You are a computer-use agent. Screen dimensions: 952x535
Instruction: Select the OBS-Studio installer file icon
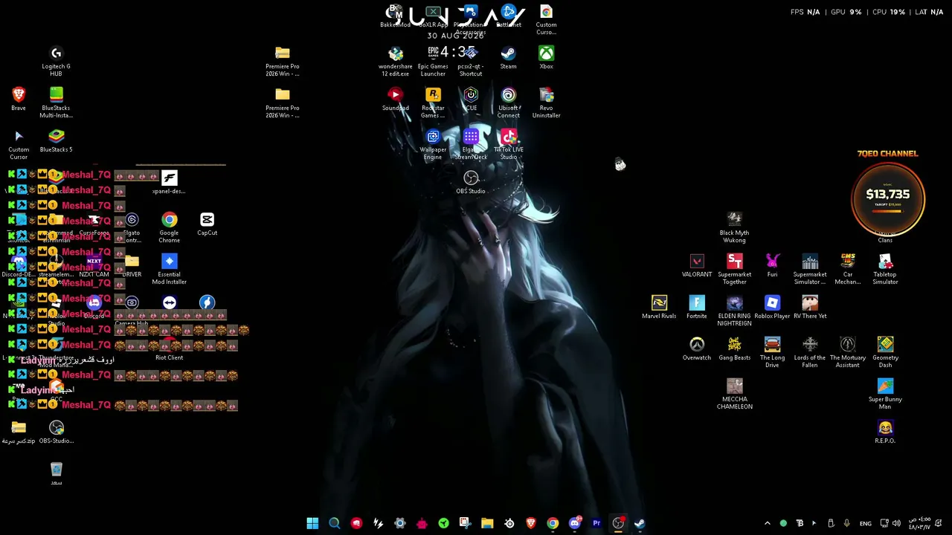57,432
